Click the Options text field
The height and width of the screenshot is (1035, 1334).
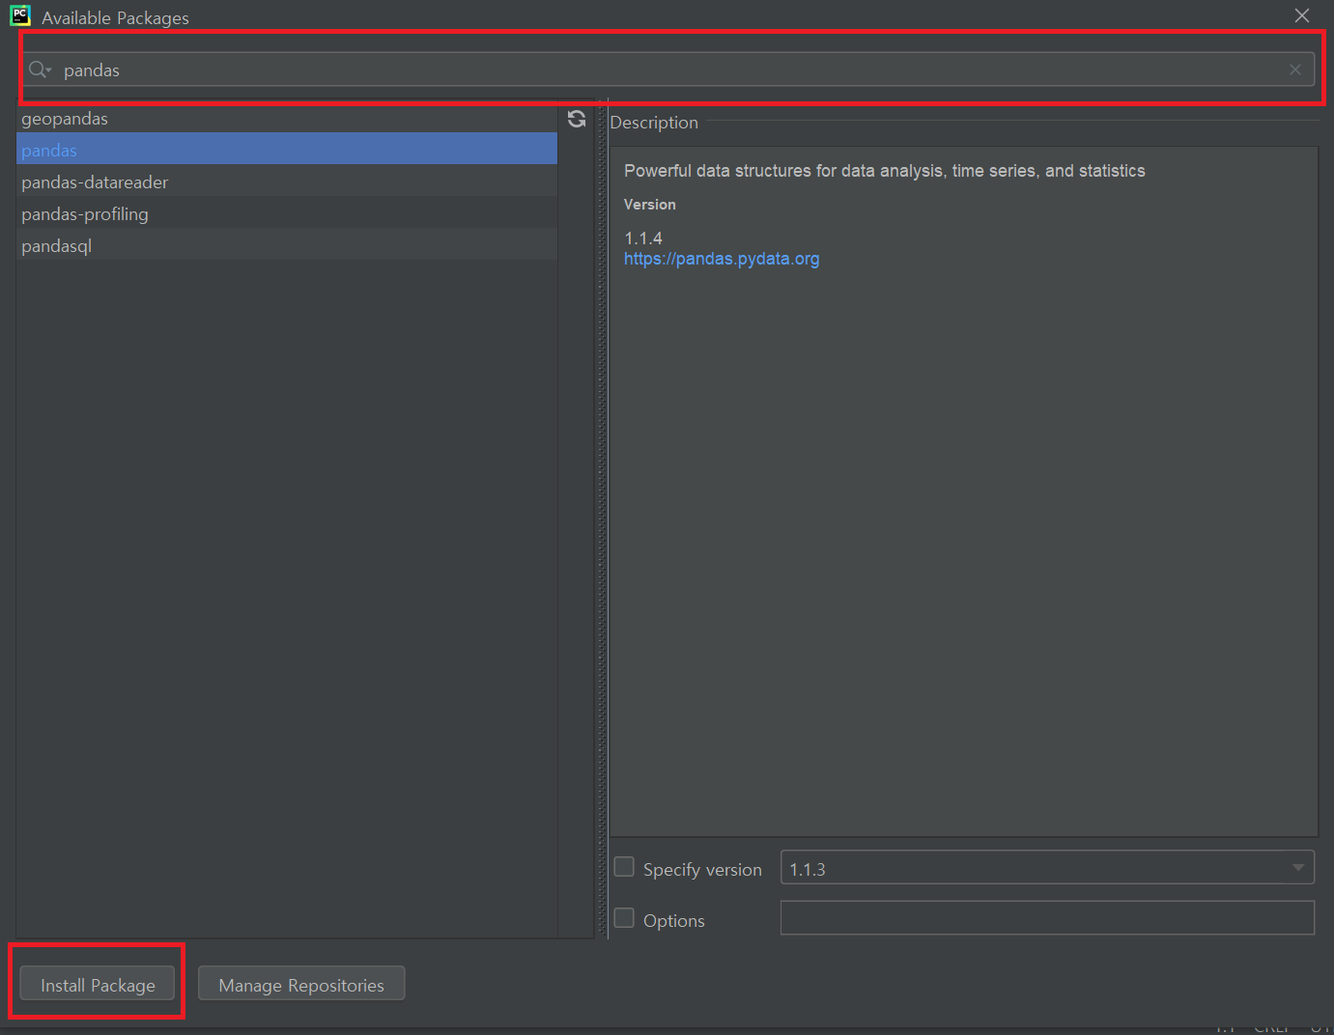[1047, 917]
